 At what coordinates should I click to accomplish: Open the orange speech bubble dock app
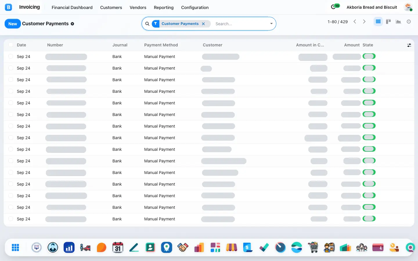click(102, 247)
